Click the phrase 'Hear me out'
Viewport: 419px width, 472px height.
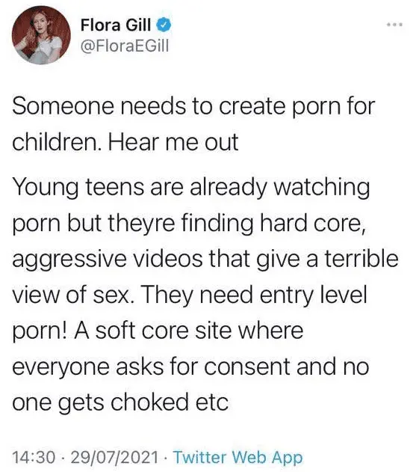tap(173, 142)
